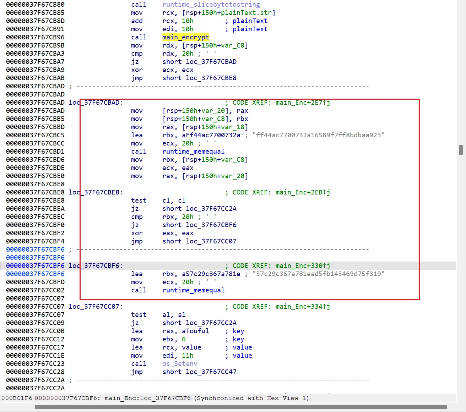Click the 000BC1F6 file offset in status bar
Viewport: 466px width, 412px height.
tap(17, 398)
